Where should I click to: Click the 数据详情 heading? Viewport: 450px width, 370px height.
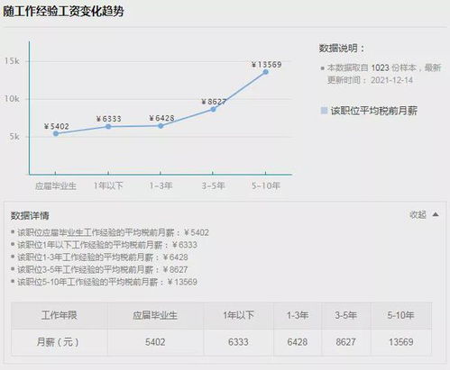coord(30,215)
